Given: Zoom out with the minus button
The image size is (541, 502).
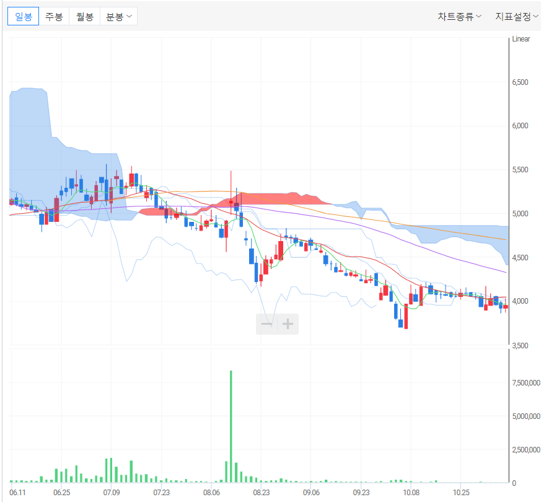Looking at the screenshot, I should [266, 324].
